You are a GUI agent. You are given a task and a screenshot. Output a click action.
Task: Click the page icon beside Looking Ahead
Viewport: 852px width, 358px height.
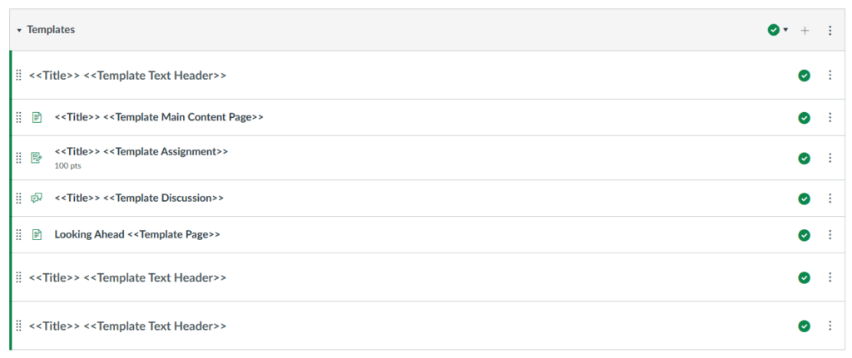point(37,234)
